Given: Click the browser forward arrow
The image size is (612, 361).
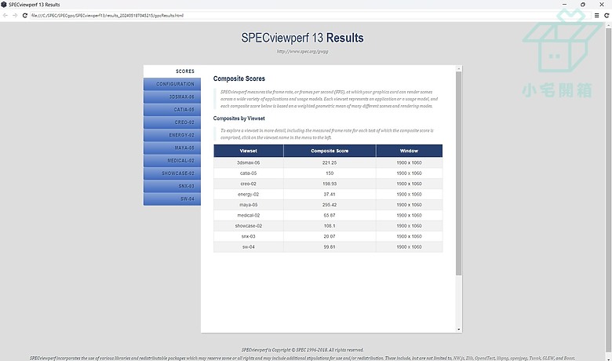Looking at the screenshot, I should coord(15,15).
